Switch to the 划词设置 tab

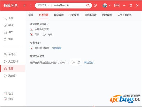tap(74, 15)
